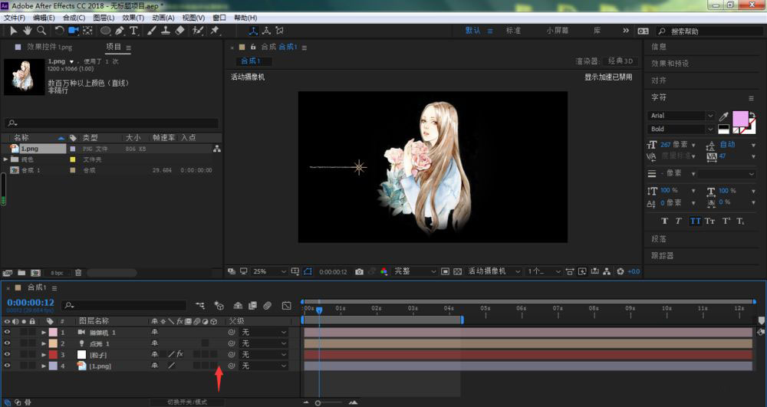767x407 pixels.
Task: Toggle visibility of the camera layer 1
Action: (x=7, y=332)
